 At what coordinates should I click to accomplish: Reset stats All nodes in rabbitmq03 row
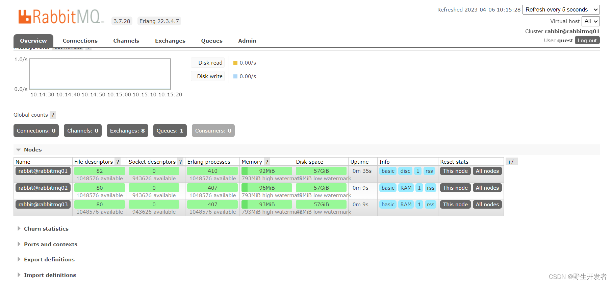(x=487, y=205)
